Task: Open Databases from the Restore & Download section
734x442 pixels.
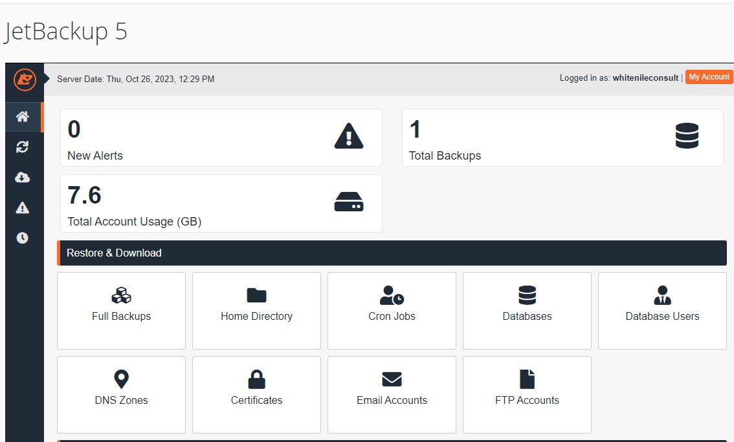Action: [x=527, y=311]
